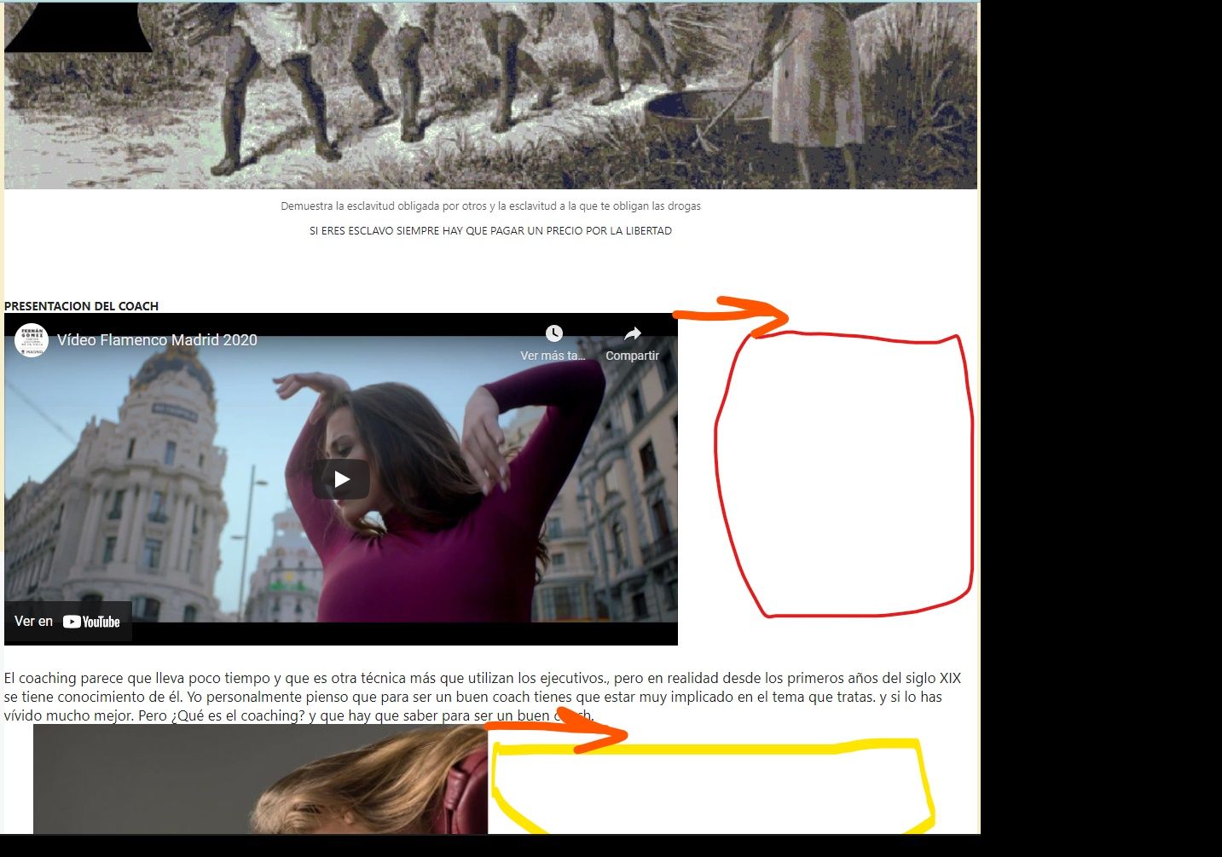Screen dimensions: 1222x857
Task: Click the Ver en YouTube button
Action: (68, 622)
